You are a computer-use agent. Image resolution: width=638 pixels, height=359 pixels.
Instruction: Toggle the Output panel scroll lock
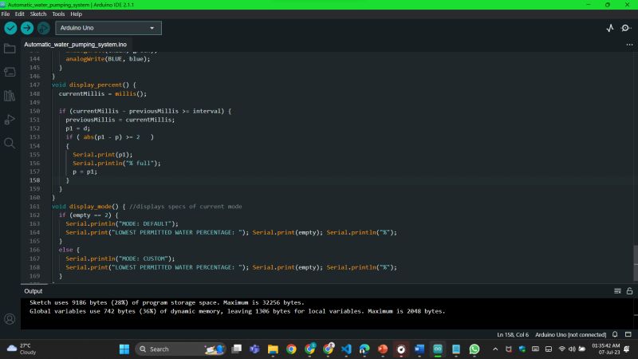click(629, 291)
